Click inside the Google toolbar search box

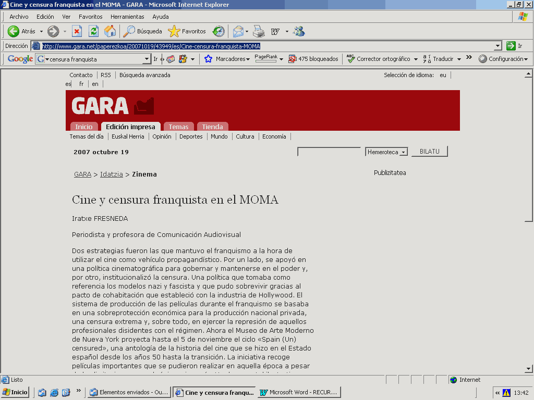pos(96,59)
